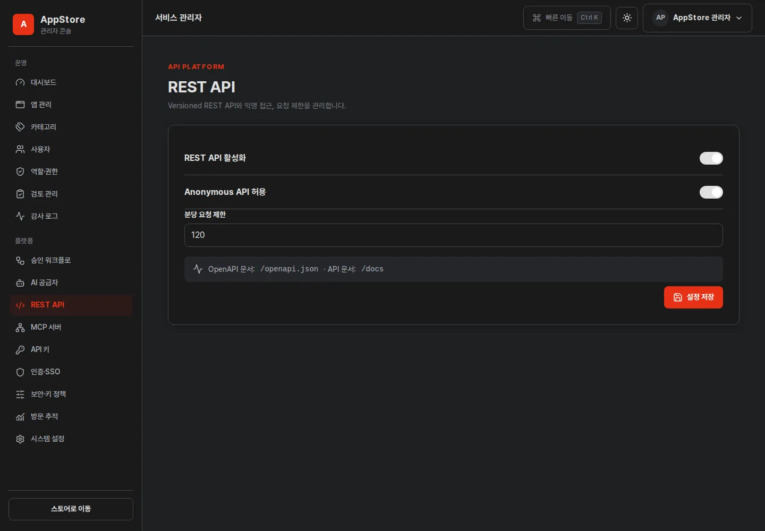
Task: Click the activity icon beside 감사 로그
Action: click(20, 216)
